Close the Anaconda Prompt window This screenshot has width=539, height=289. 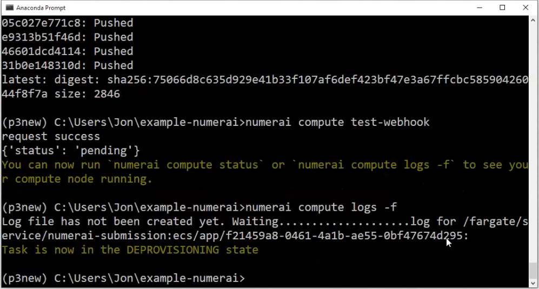point(525,8)
